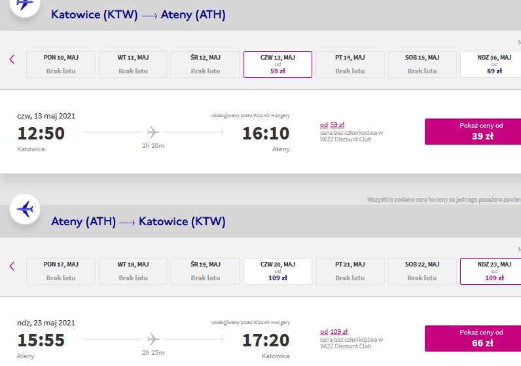Go to previous week for outbound dates
The image size is (521, 366).
click(12, 60)
